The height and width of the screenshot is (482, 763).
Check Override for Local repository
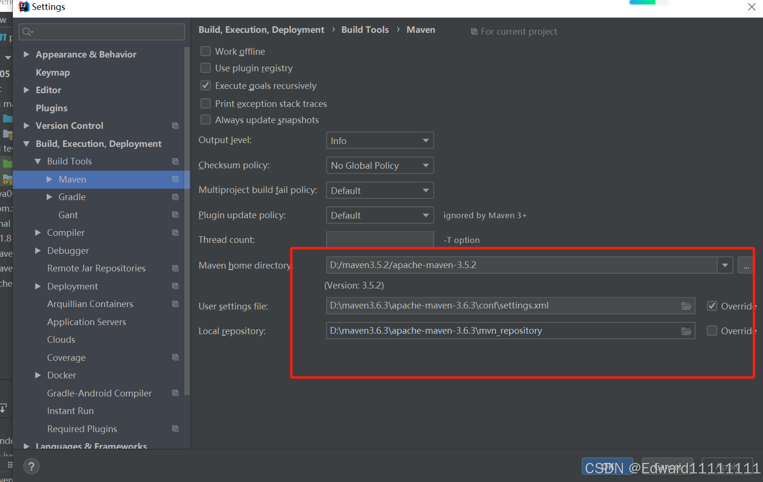[712, 331]
